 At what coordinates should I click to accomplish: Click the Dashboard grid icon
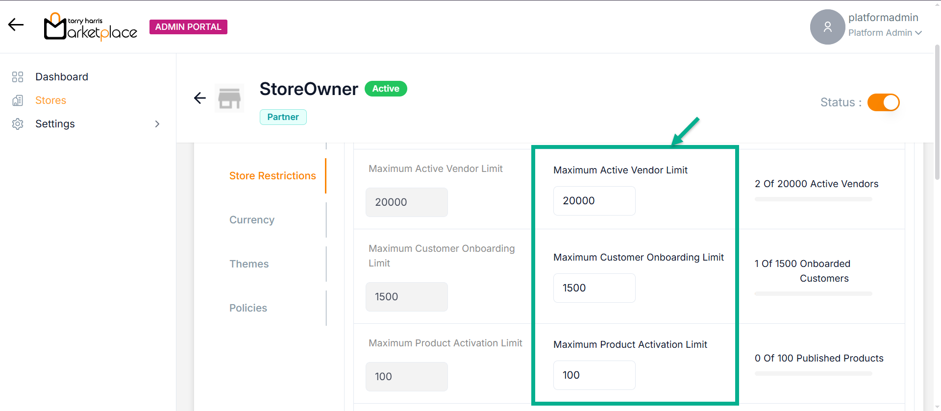point(18,77)
